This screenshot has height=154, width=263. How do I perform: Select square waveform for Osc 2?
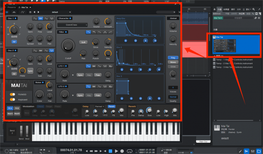click(52, 50)
